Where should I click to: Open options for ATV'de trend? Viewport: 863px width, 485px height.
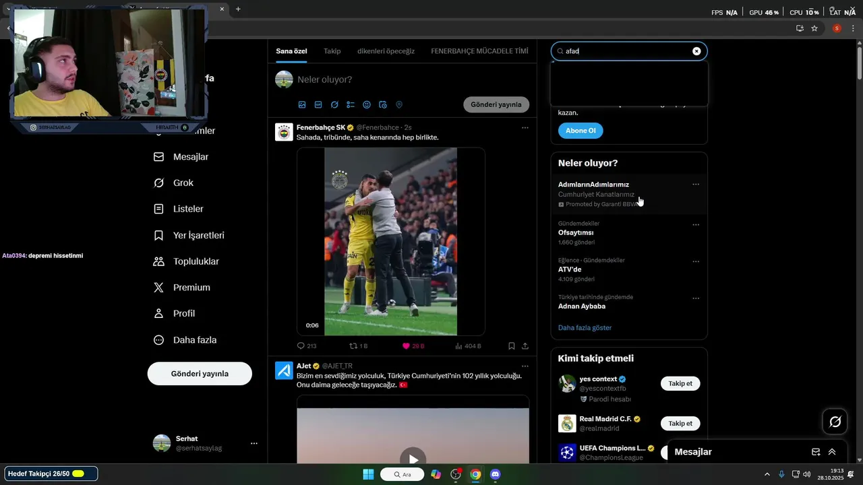696,261
